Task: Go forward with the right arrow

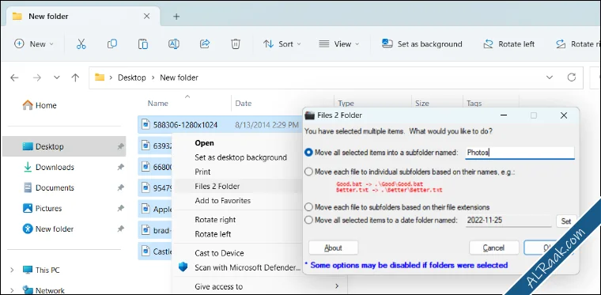Action: [37, 78]
